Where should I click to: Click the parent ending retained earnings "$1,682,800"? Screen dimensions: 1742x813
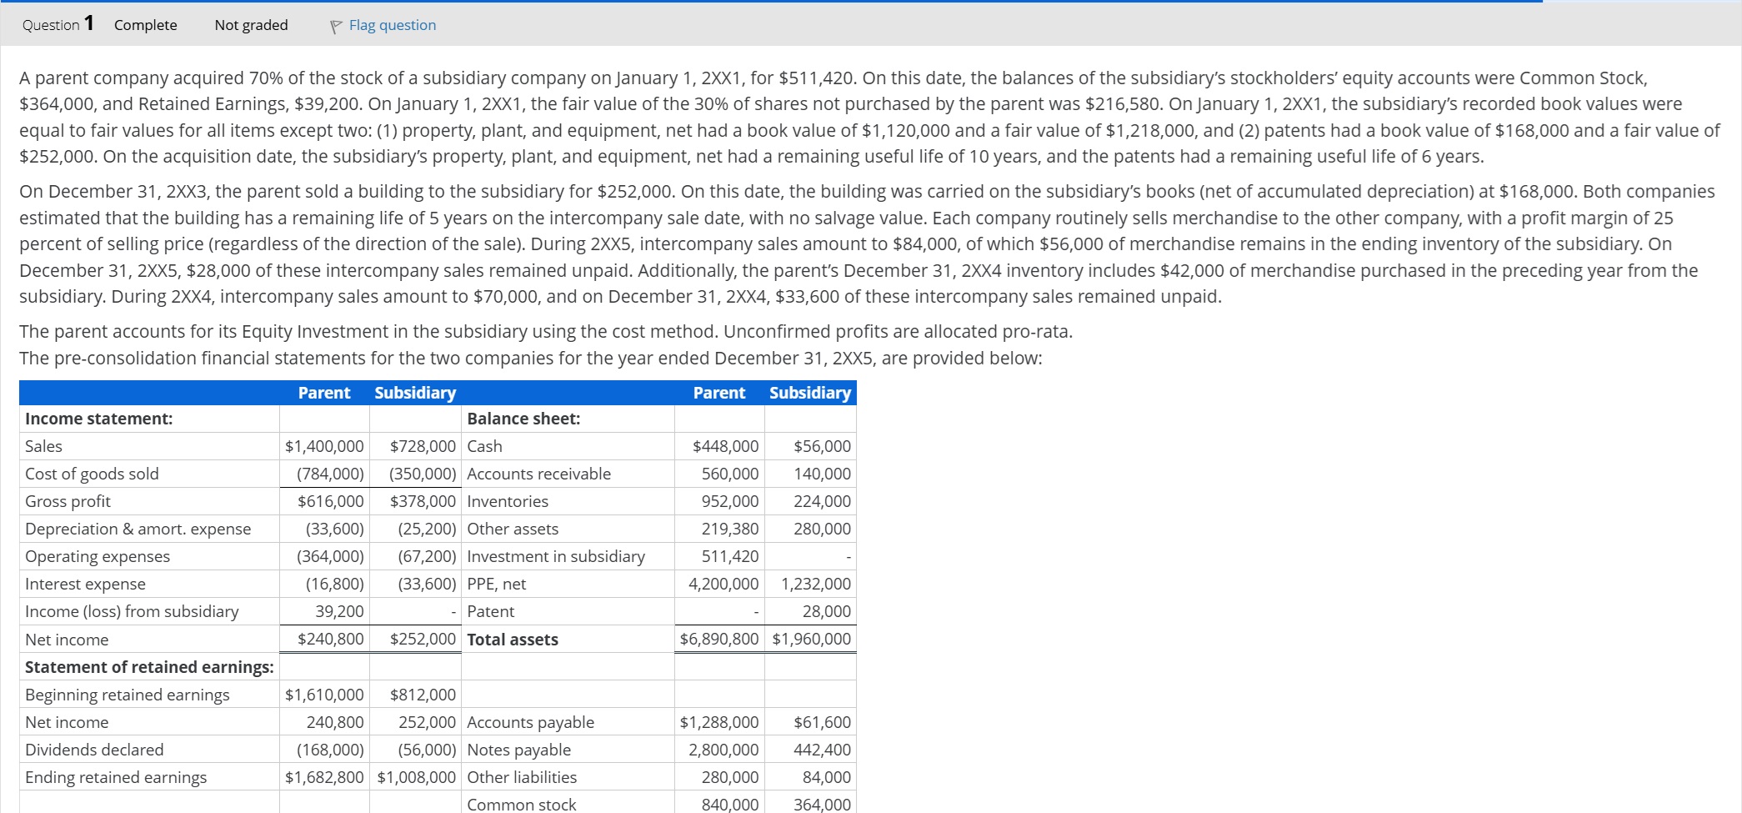(x=324, y=777)
